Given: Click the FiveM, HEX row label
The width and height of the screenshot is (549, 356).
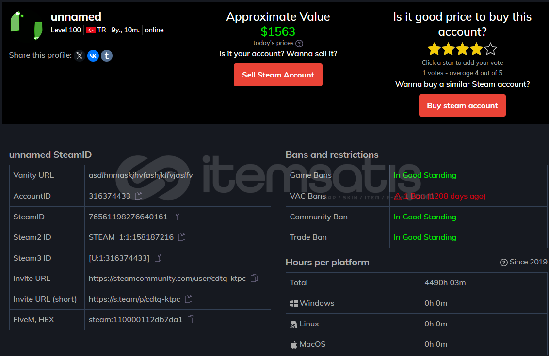Looking at the screenshot, I should click(33, 320).
